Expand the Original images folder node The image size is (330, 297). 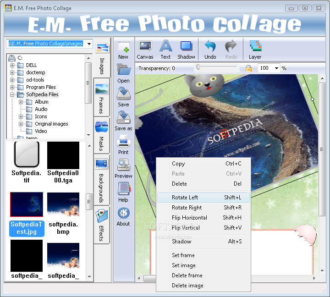click(x=21, y=124)
